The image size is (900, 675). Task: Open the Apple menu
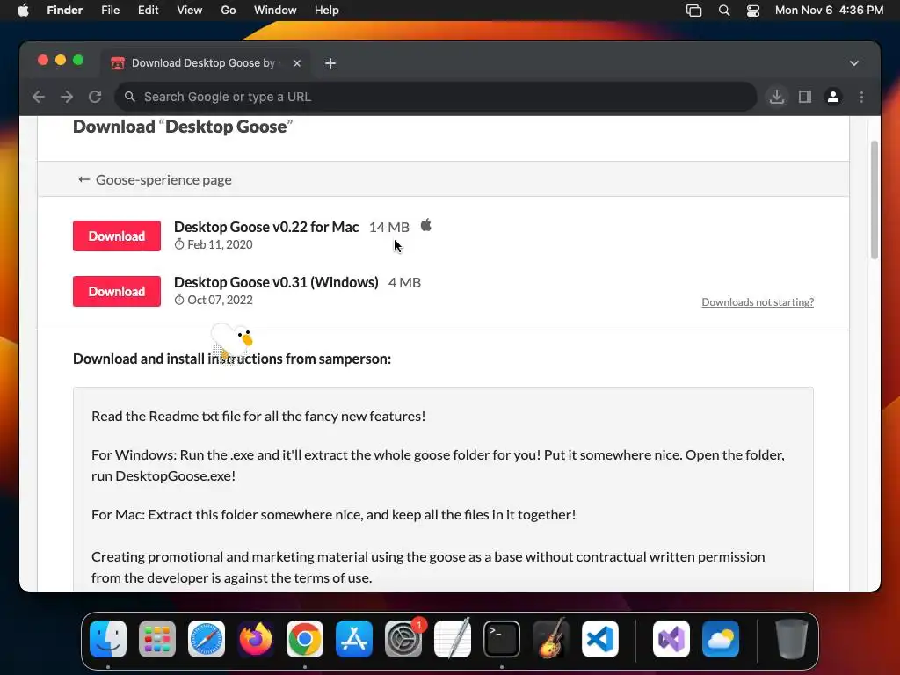coord(23,11)
